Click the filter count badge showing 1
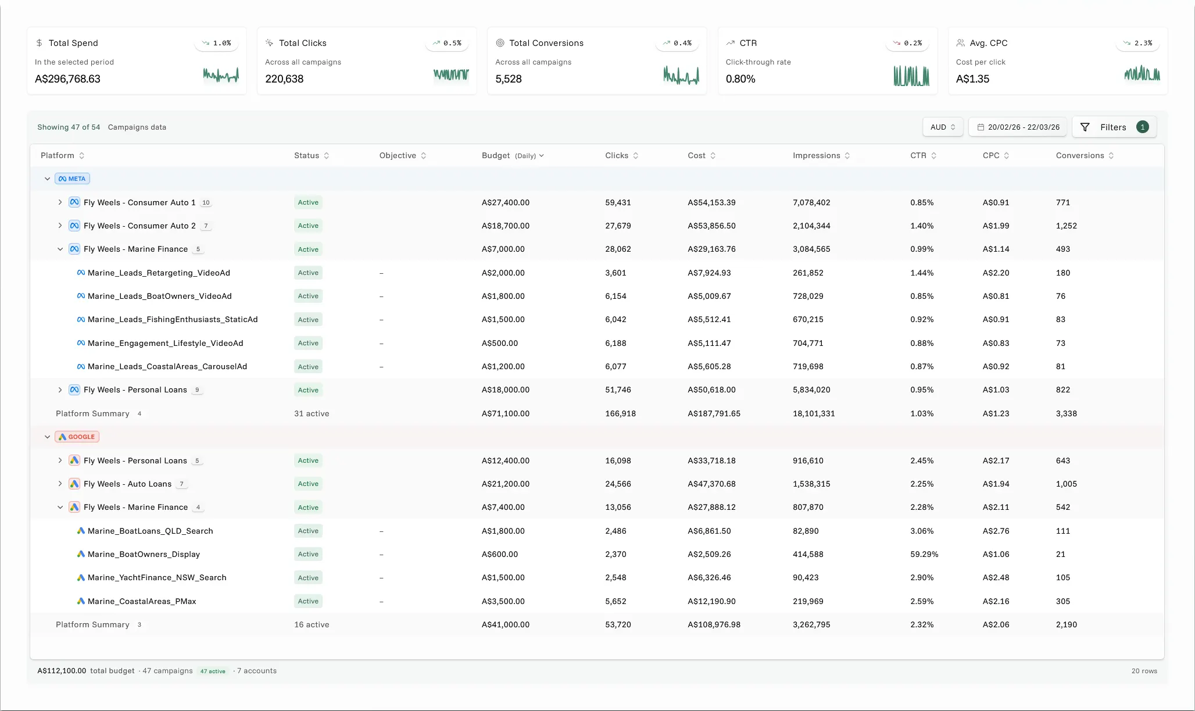This screenshot has height=711, width=1195. click(1142, 127)
